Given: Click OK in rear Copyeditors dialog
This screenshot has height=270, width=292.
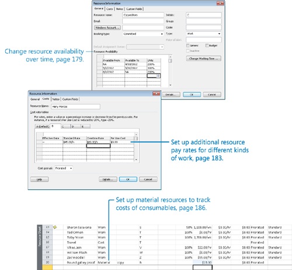Looking at the screenshot, I should (x=192, y=95).
